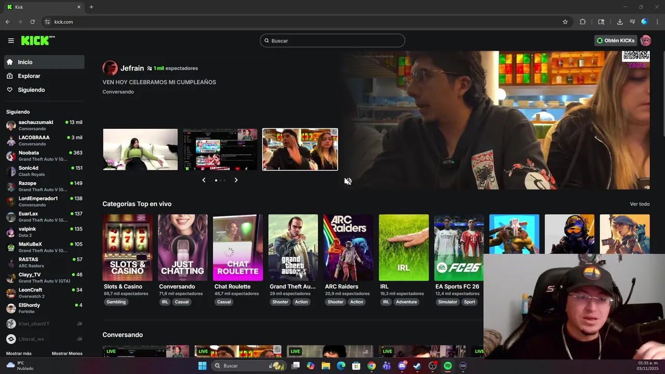Open Chat Roulette category card
The height and width of the screenshot is (374, 665).
click(238, 248)
